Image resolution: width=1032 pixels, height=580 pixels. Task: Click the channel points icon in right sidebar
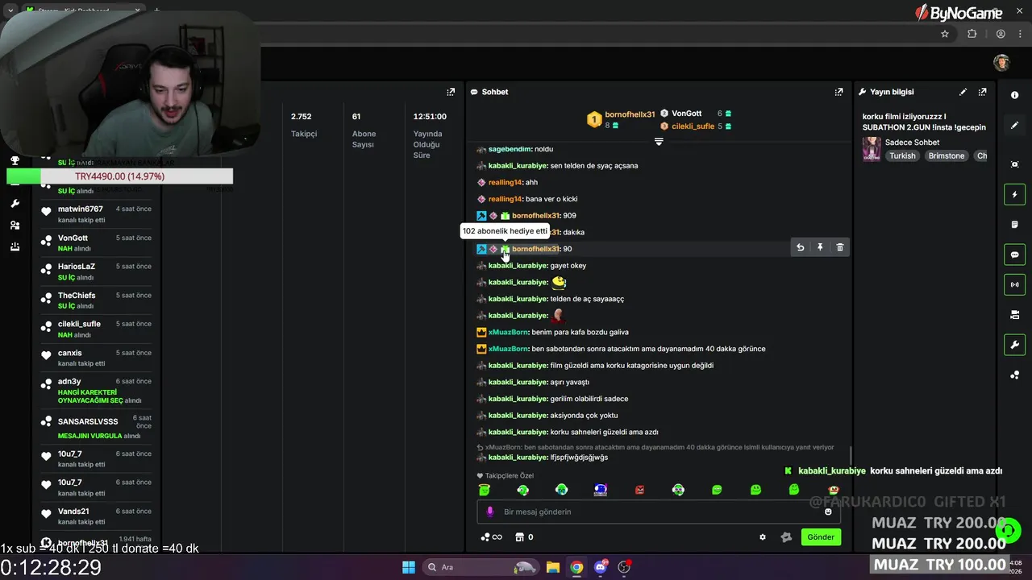point(1014,375)
